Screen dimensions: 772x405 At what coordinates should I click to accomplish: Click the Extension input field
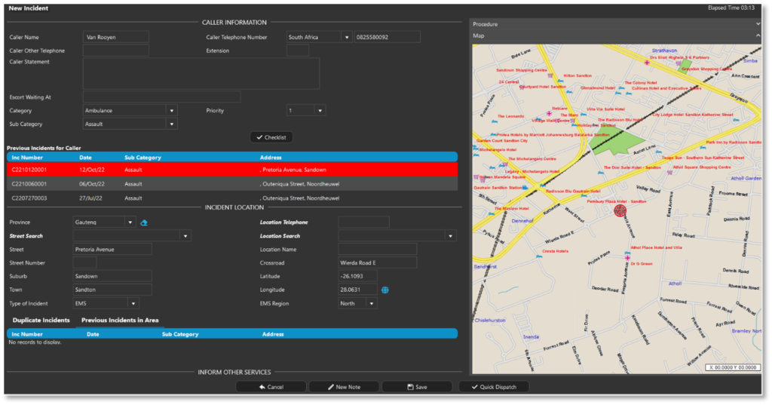297,51
